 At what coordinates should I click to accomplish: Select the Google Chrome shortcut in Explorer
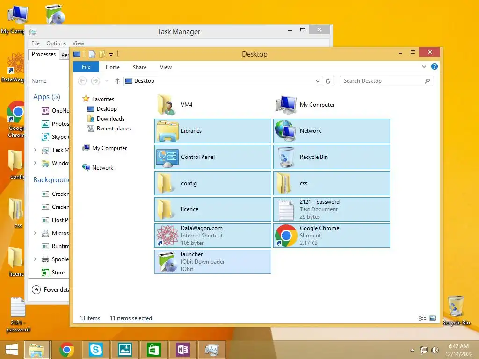point(332,236)
